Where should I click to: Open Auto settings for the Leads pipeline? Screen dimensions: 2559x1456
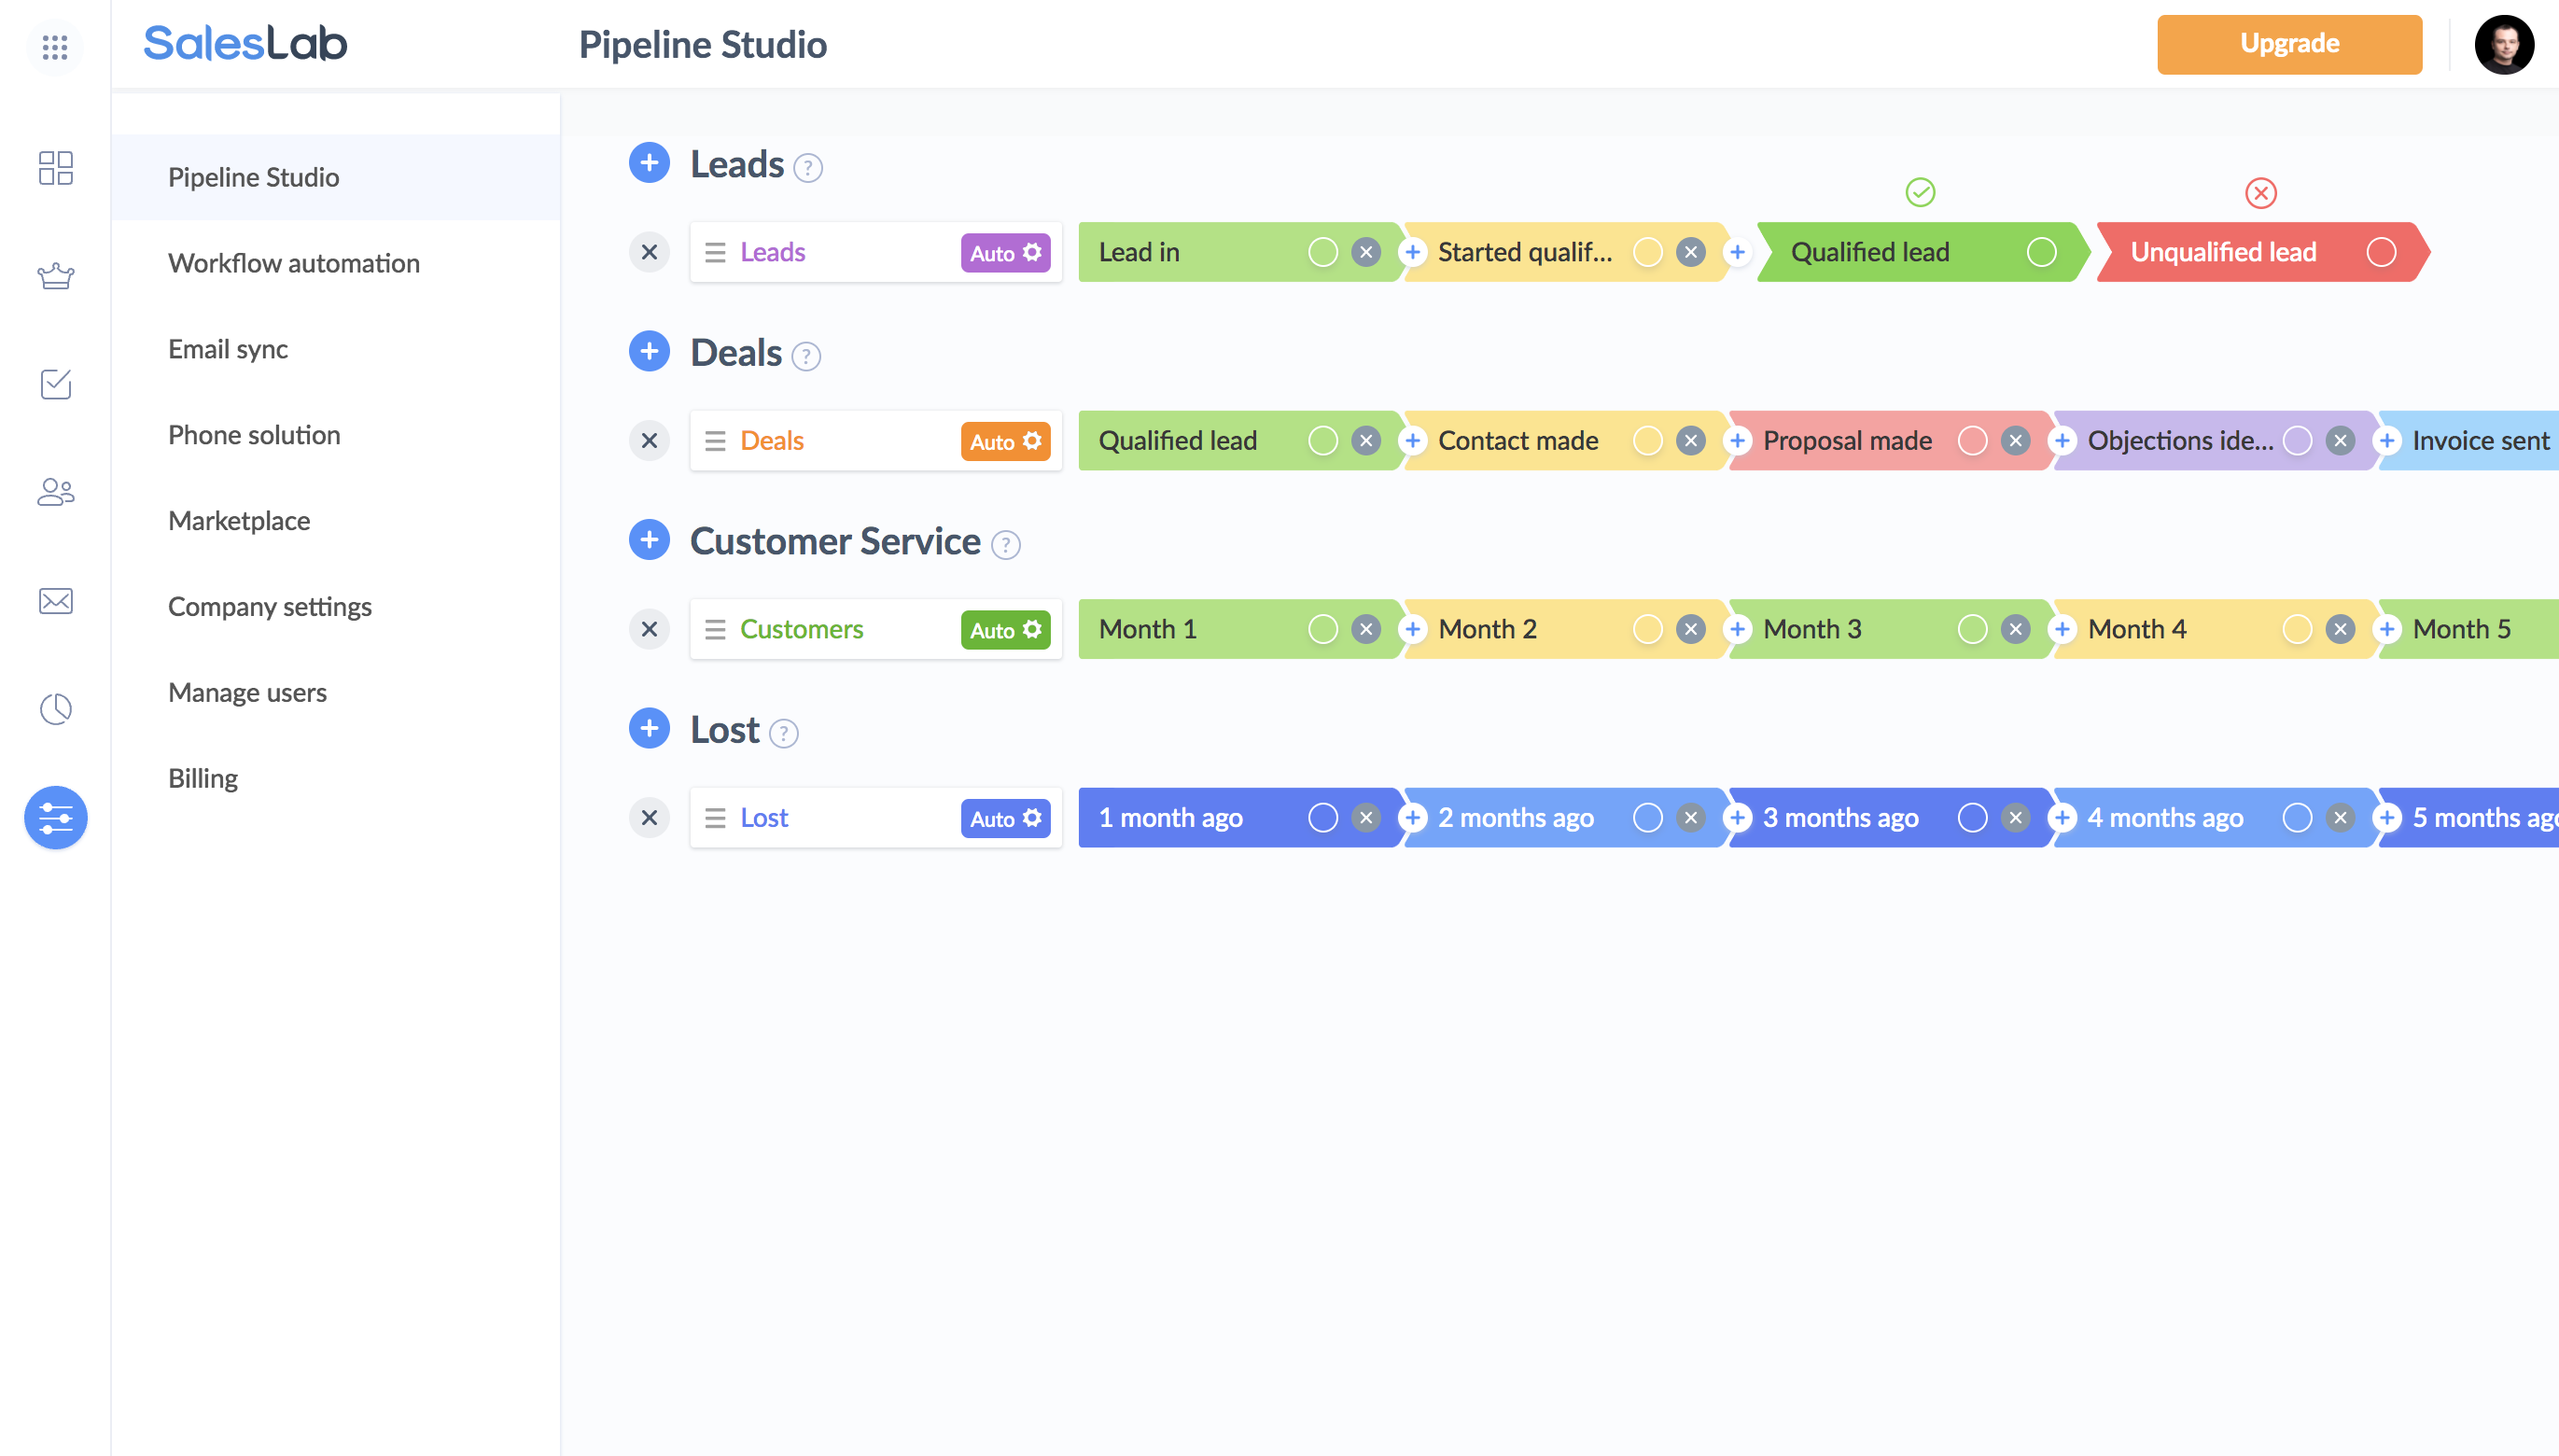tap(1004, 252)
